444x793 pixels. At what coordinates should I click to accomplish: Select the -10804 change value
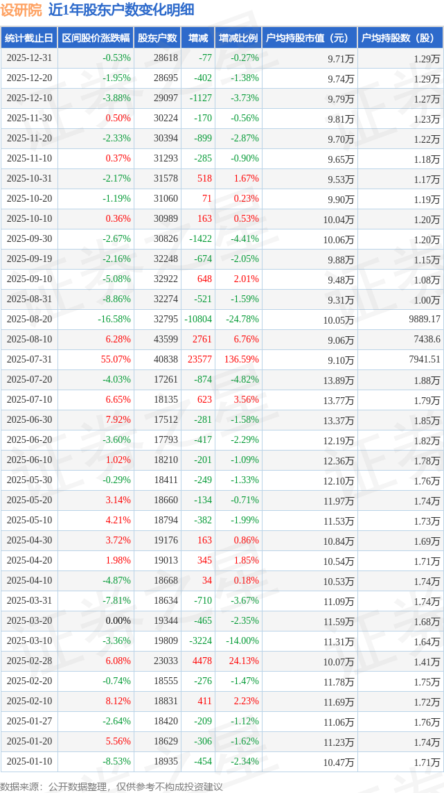198,320
